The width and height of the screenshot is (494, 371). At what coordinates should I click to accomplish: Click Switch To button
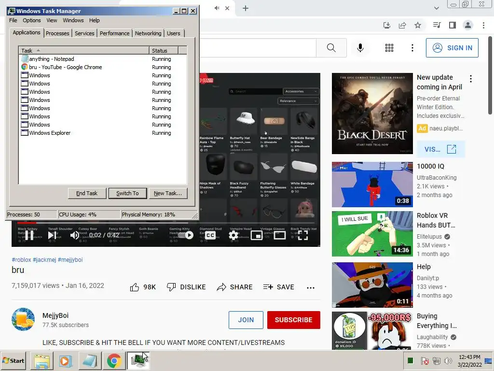pyautogui.click(x=127, y=193)
